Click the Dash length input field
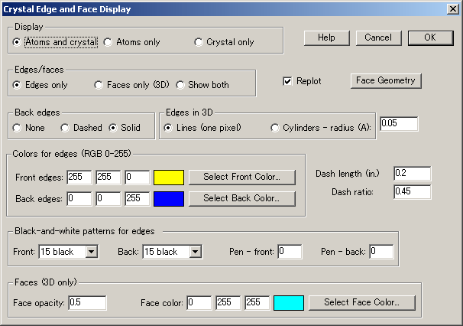The height and width of the screenshot is (326, 463). click(x=412, y=174)
